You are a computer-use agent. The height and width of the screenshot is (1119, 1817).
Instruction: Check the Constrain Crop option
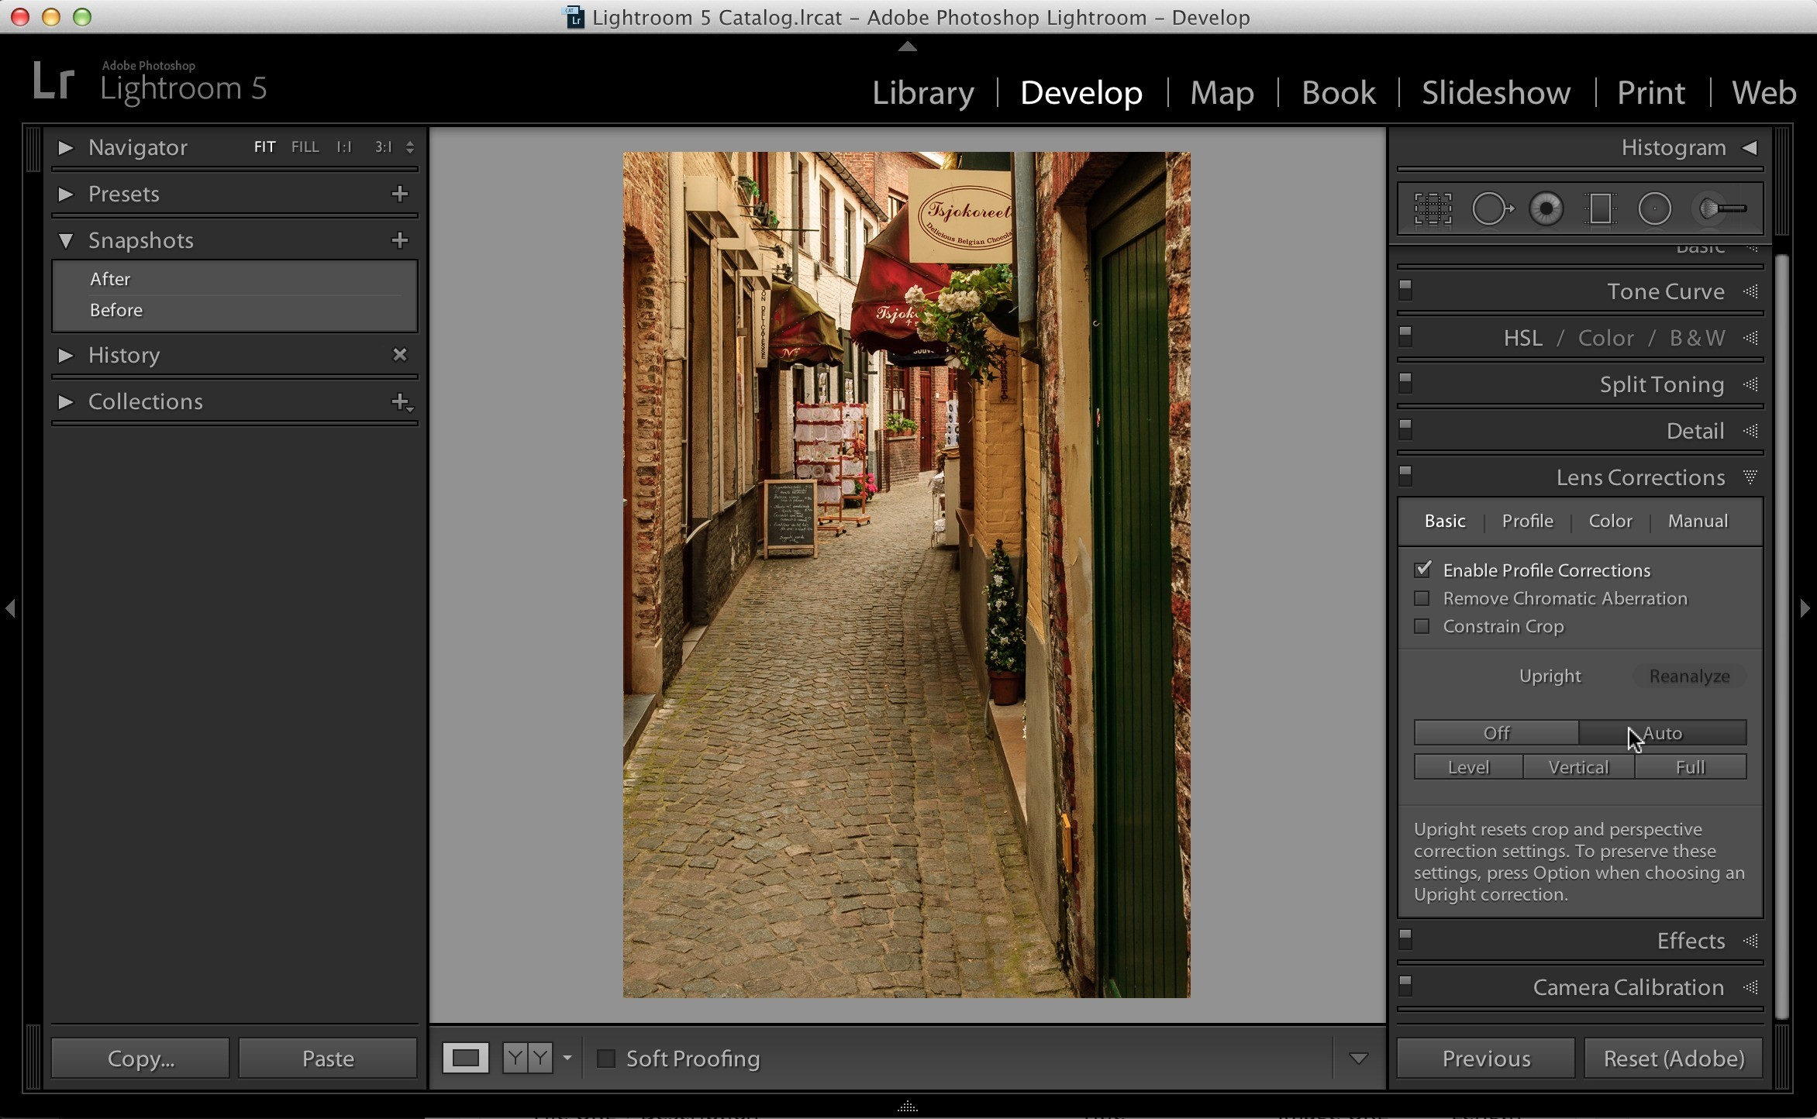(x=1422, y=626)
